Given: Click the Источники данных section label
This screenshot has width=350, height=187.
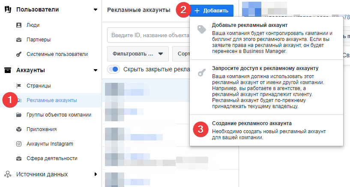Looking at the screenshot, I should click(42, 174).
